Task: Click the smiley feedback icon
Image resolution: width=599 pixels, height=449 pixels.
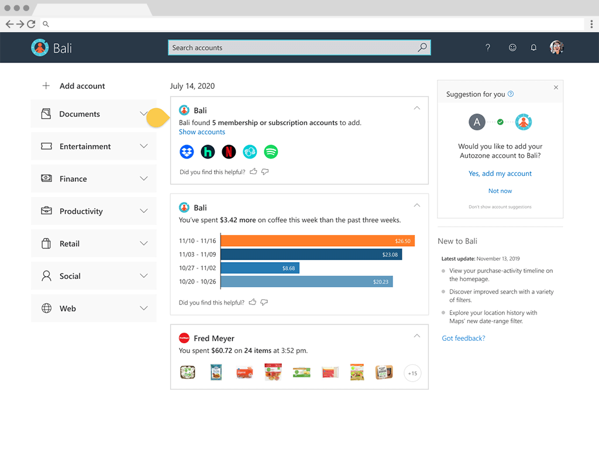Action: [x=512, y=48]
